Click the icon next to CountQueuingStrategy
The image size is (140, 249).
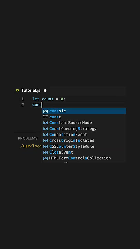click(x=45, y=129)
